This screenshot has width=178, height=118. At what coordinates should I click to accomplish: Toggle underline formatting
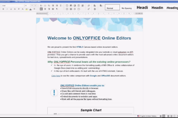pos(11,9)
